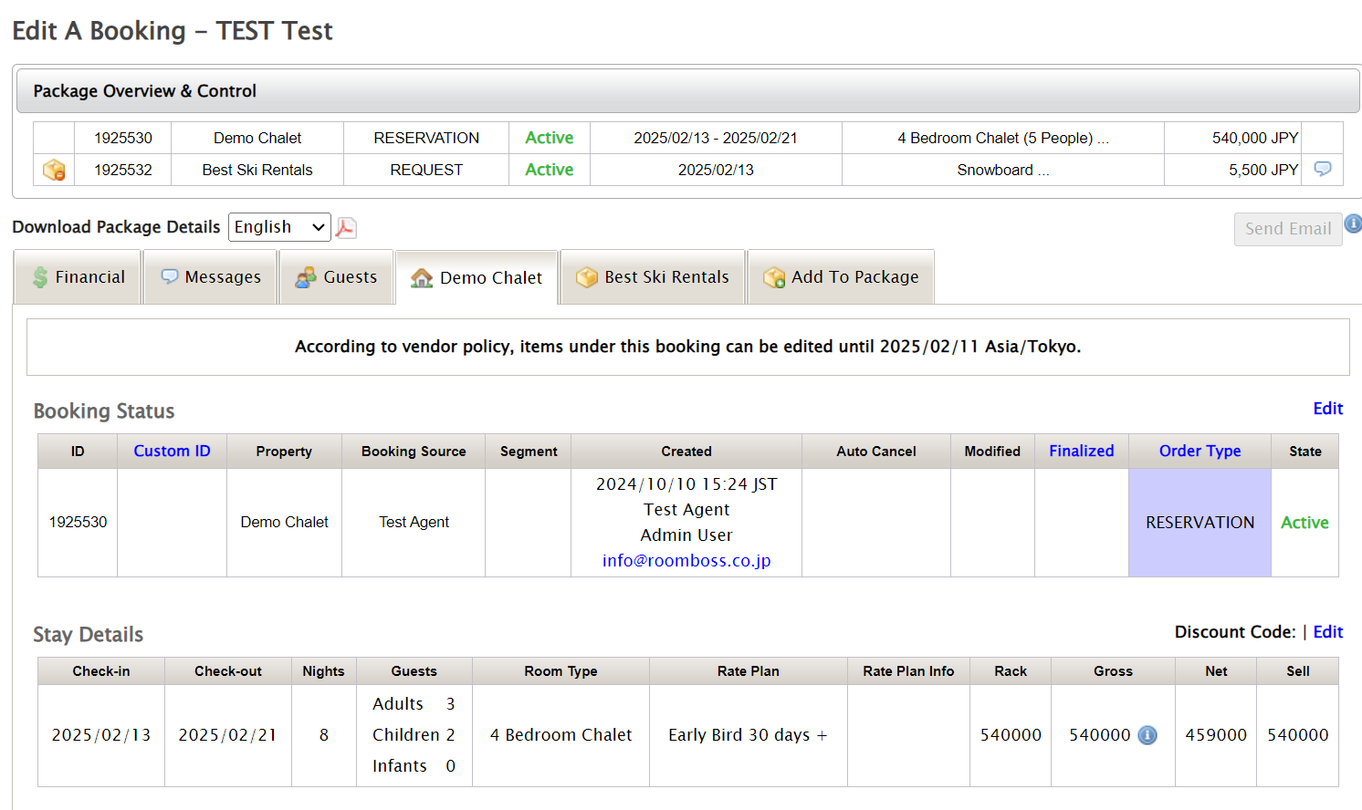1362x810 pixels.
Task: Click the Custom ID column header link
Action: coord(172,451)
